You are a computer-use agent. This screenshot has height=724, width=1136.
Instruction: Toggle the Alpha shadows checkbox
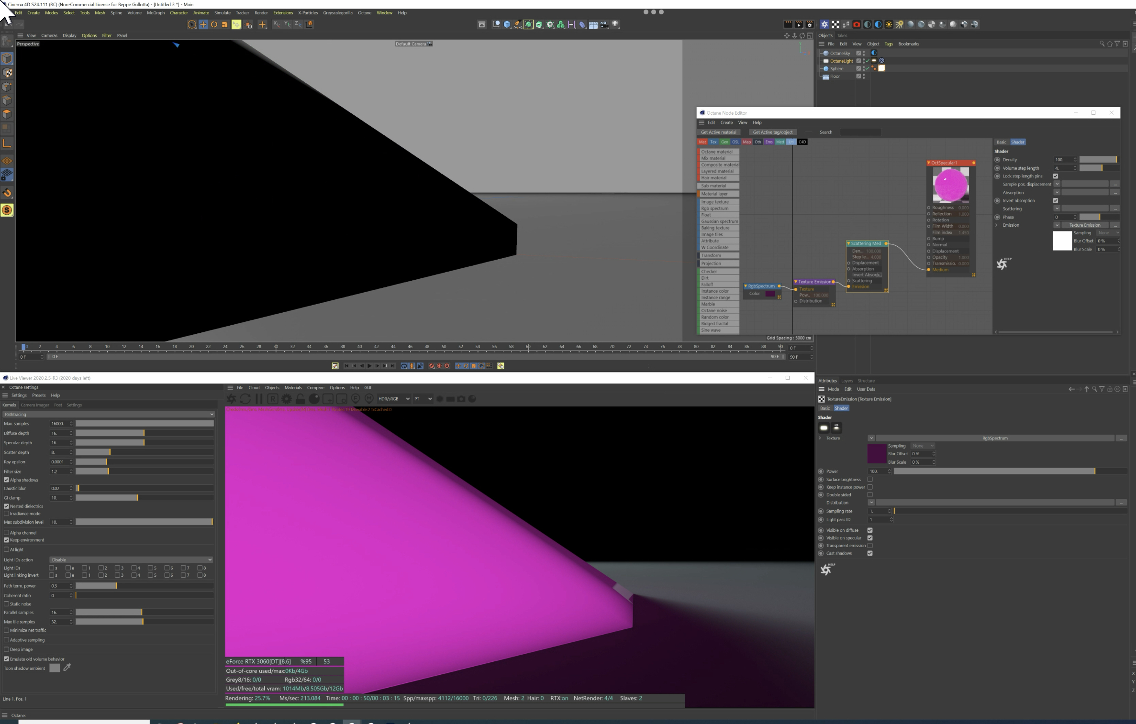(7, 480)
